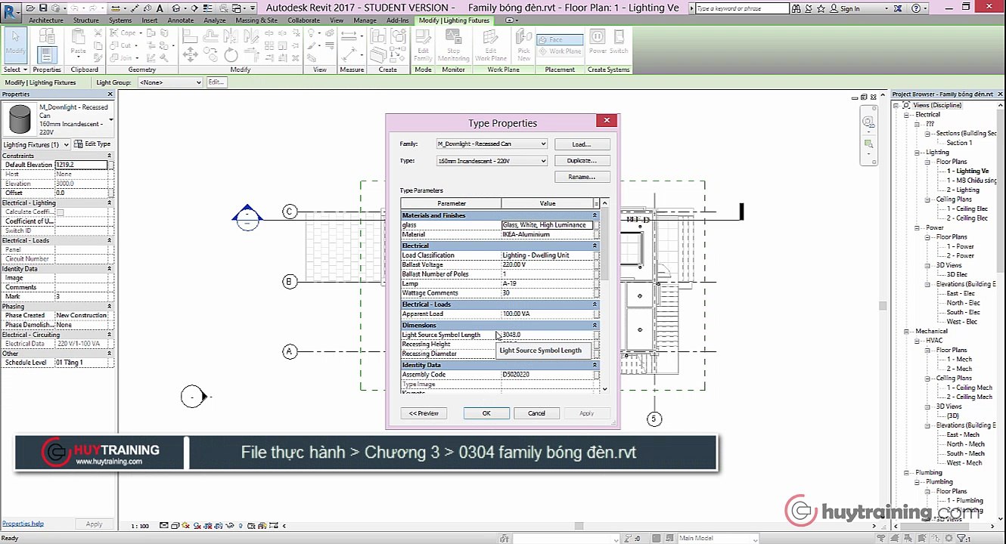The width and height of the screenshot is (1006, 544).
Task: Activate the Modify arrow tool in the ribbon
Action: coord(15,45)
